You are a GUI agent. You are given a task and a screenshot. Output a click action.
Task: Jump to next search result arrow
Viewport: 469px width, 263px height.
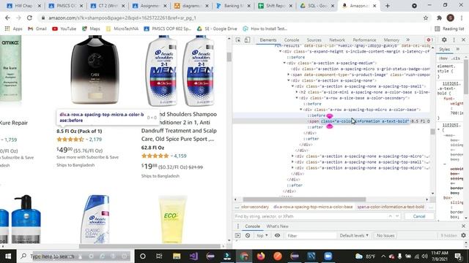pos(397,216)
